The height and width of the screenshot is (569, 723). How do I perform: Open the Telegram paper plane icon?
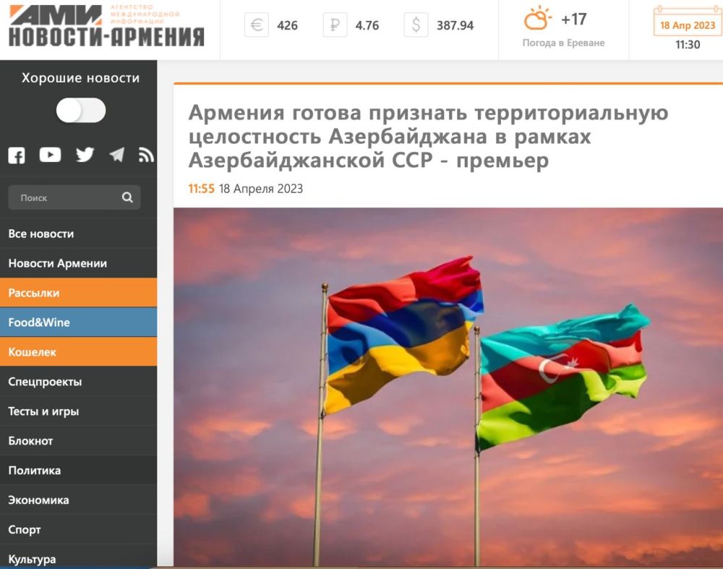(116, 155)
